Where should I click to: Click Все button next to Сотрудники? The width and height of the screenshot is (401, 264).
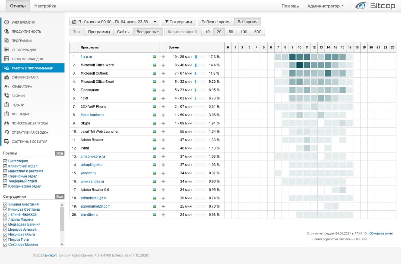point(60,197)
